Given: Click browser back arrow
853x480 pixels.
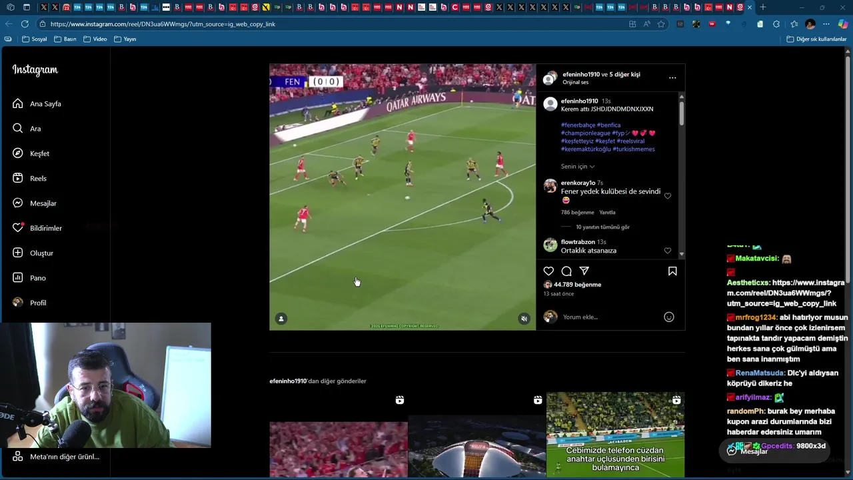Looking at the screenshot, I should 9,24.
